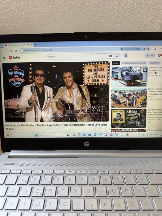Click the main video player
The height and width of the screenshot is (216, 162).
click(56, 92)
